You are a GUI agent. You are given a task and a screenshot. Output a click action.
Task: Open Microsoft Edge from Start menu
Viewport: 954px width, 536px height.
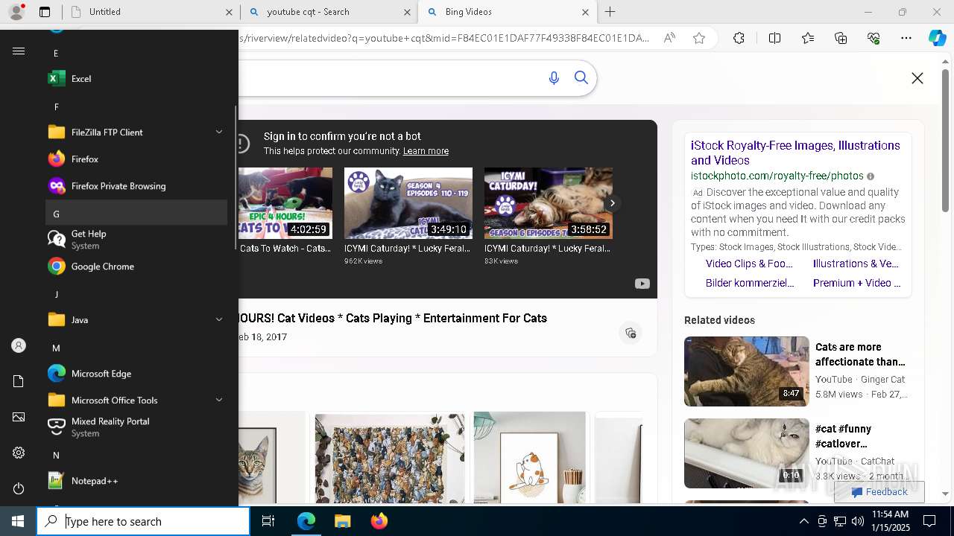coord(136,373)
